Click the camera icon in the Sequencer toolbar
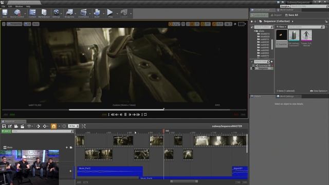This screenshot has height=185, width=329. [x=16, y=126]
